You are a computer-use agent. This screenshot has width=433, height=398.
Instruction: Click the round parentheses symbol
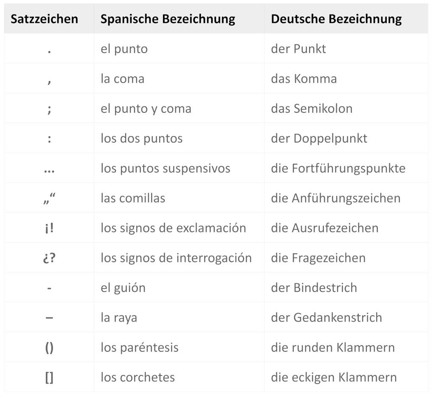pyautogui.click(x=49, y=348)
